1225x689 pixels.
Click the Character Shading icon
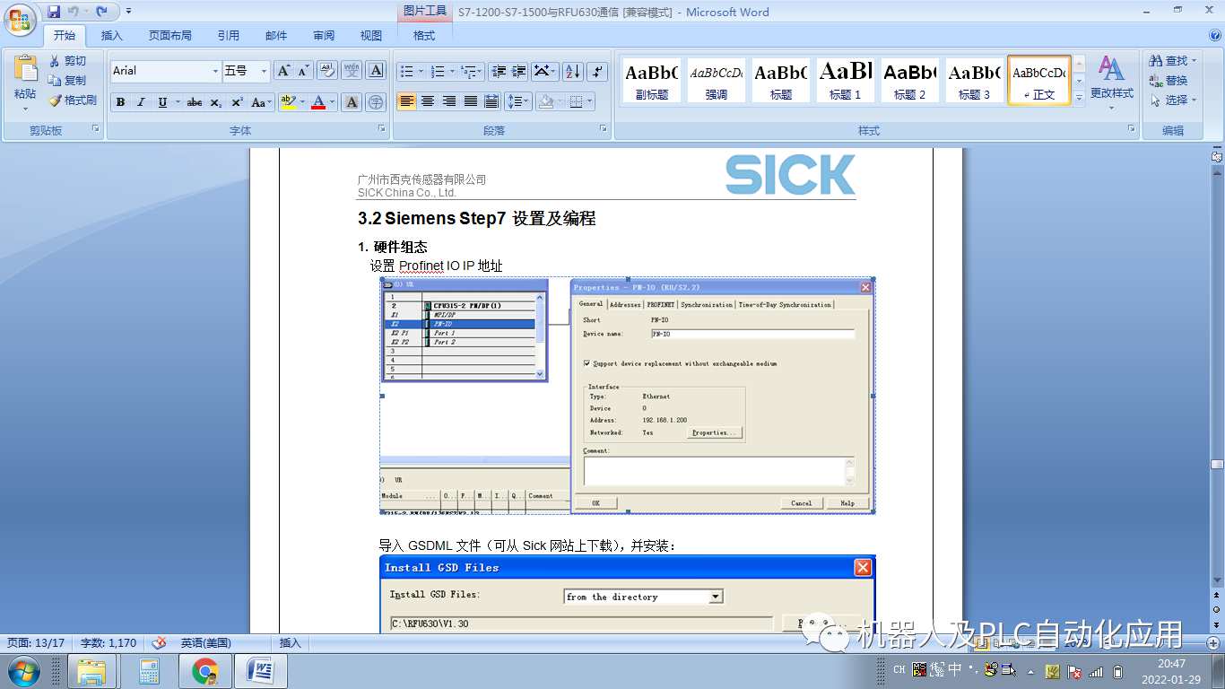coord(352,102)
